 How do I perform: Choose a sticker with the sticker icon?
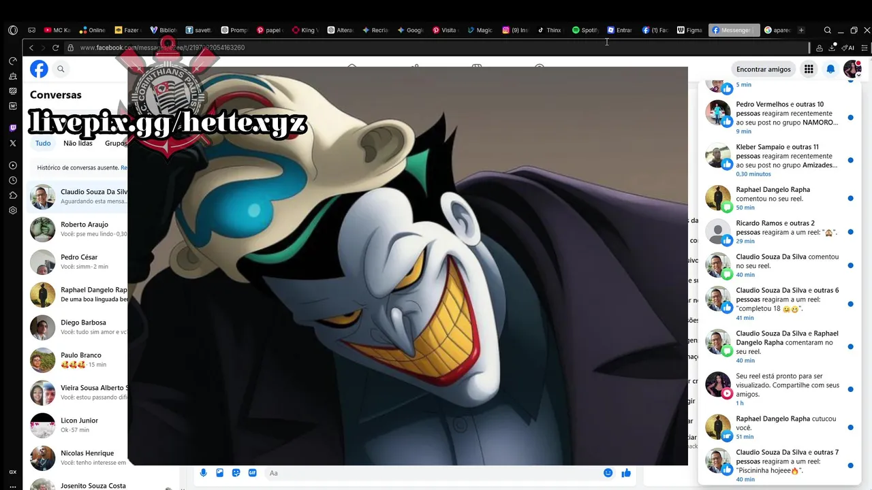pos(236,473)
